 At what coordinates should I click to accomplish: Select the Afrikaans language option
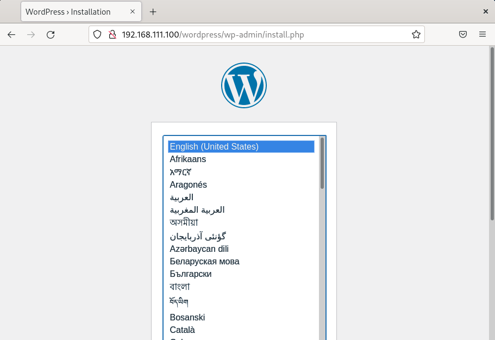(187, 159)
